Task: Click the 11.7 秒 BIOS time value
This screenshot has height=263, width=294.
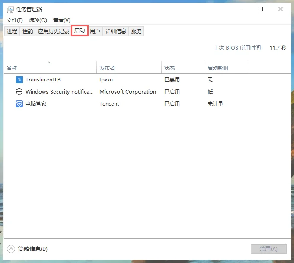Action: point(278,48)
